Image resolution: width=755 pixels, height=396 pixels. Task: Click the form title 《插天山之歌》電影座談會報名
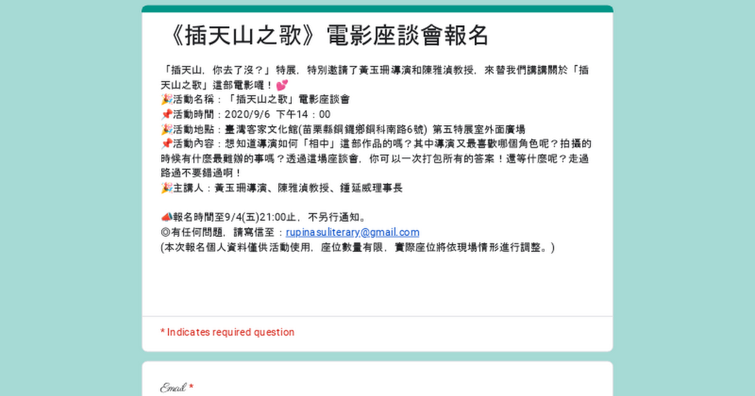tap(325, 36)
